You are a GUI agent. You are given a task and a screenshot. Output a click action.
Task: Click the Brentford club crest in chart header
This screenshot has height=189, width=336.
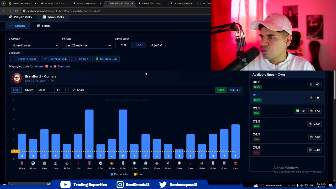[17, 78]
